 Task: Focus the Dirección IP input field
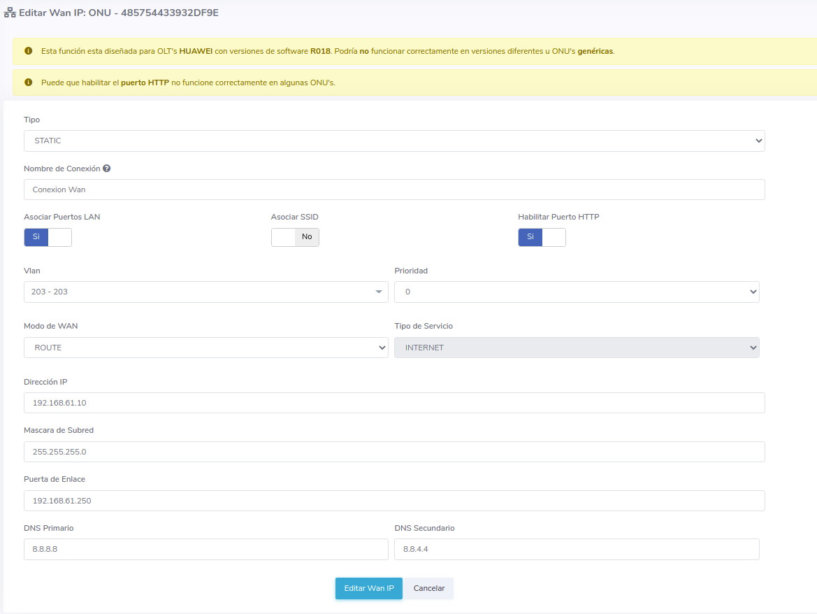click(x=394, y=403)
